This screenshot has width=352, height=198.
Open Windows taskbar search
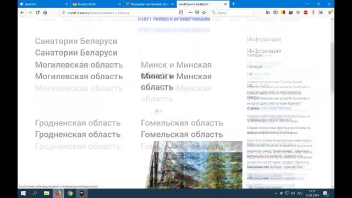click(x=35, y=193)
